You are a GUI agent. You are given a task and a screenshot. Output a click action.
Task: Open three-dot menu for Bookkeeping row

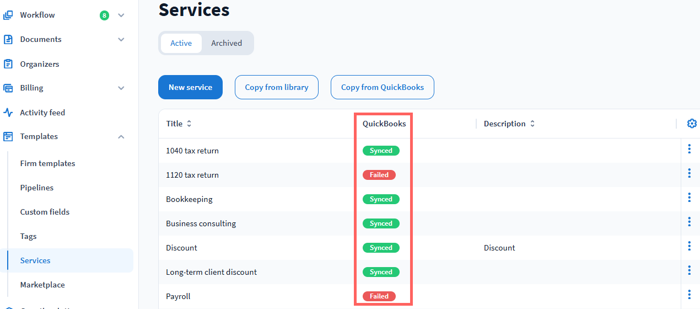click(x=689, y=198)
